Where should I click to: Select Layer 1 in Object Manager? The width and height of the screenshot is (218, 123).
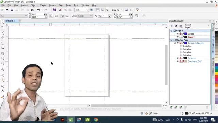[191, 37]
